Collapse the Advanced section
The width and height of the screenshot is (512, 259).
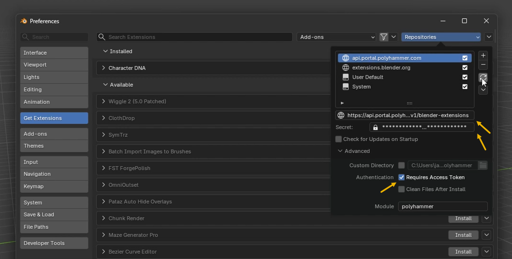[340, 151]
